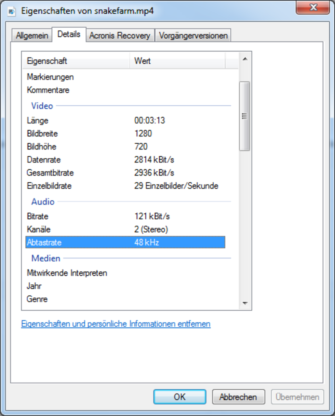The width and height of the screenshot is (335, 416).
Task: Click link to remove properties and personal information
Action: (x=116, y=324)
